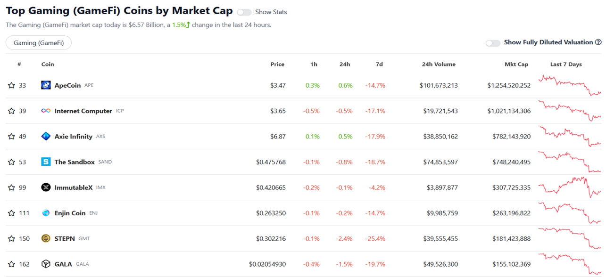Open ImmutableX seven-day sparkline chart
Screen dimensions: 606x277
570,187
